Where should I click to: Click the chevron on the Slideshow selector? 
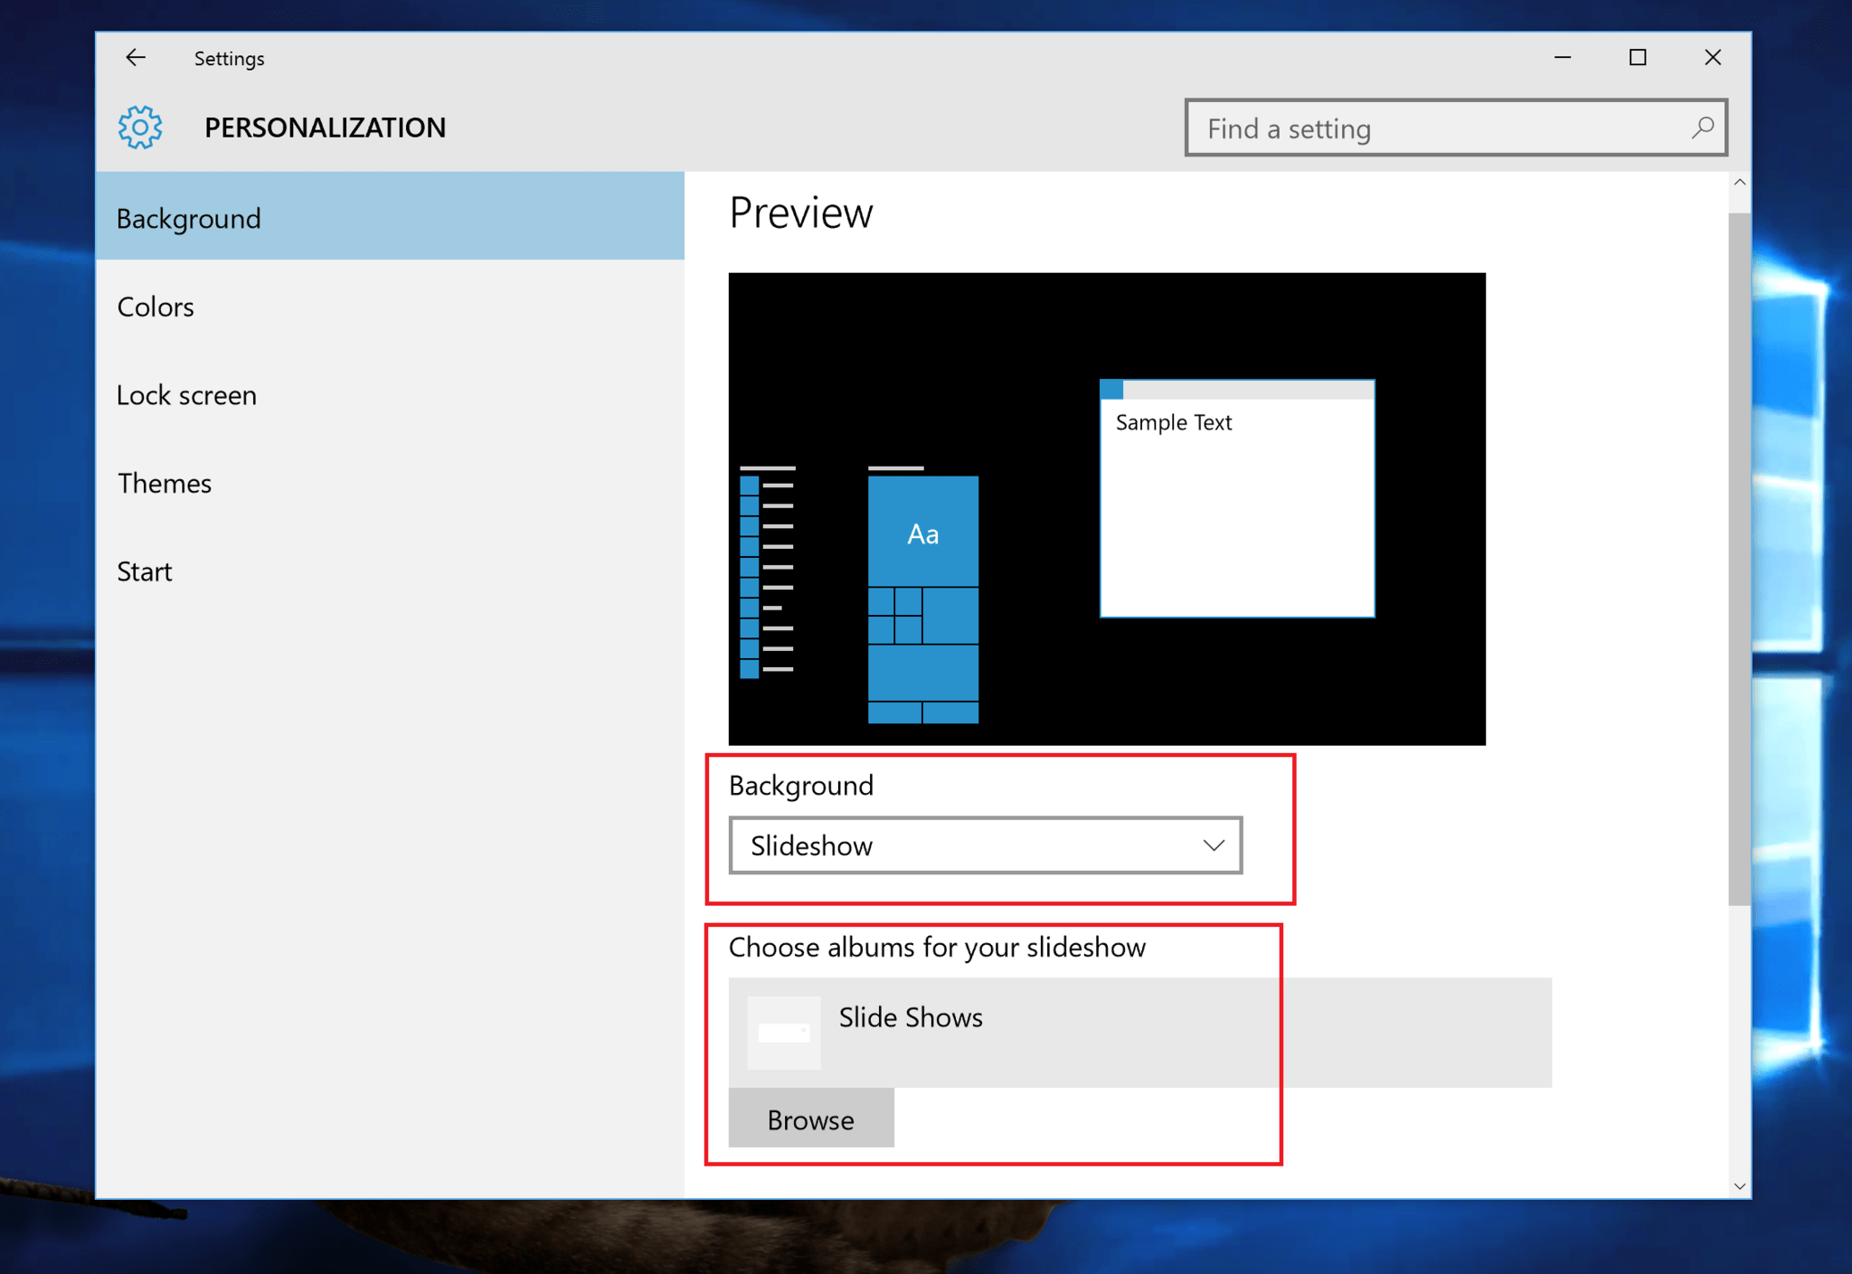1212,845
